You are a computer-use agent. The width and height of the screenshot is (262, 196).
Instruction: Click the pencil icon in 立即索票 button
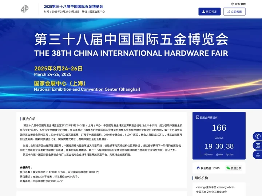pyautogui.click(x=229, y=12)
